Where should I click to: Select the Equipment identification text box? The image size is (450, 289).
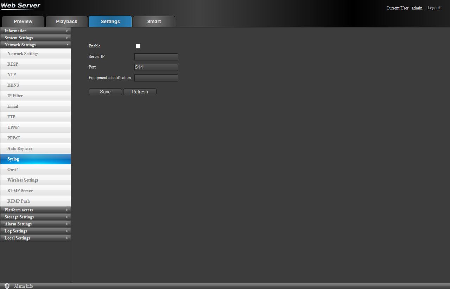(156, 78)
